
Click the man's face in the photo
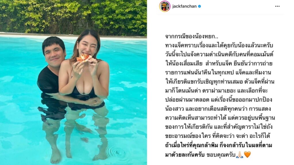55,55
